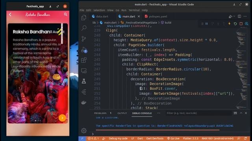Screen dimensions: 252x141
Task: Open editor More Actions ellipsis
Action: click(x=245, y=16)
